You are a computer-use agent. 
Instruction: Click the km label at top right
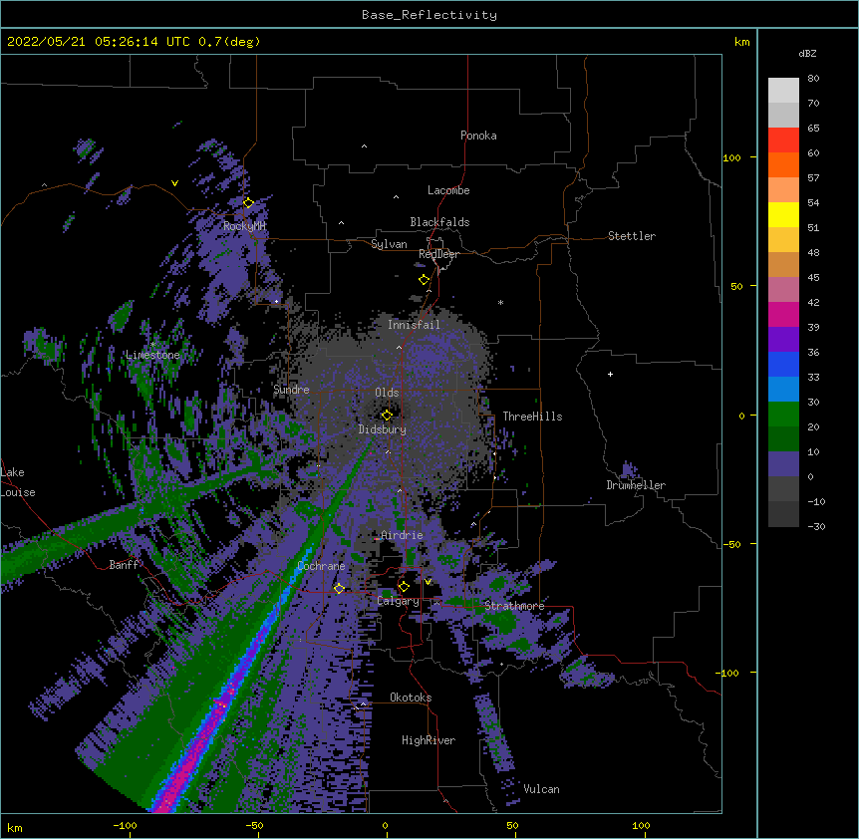pos(741,42)
